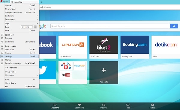Viewport: 180px width, 110px height.
Task: Open the Booking.com speed dial thumbnail
Action: [x=135, y=45]
